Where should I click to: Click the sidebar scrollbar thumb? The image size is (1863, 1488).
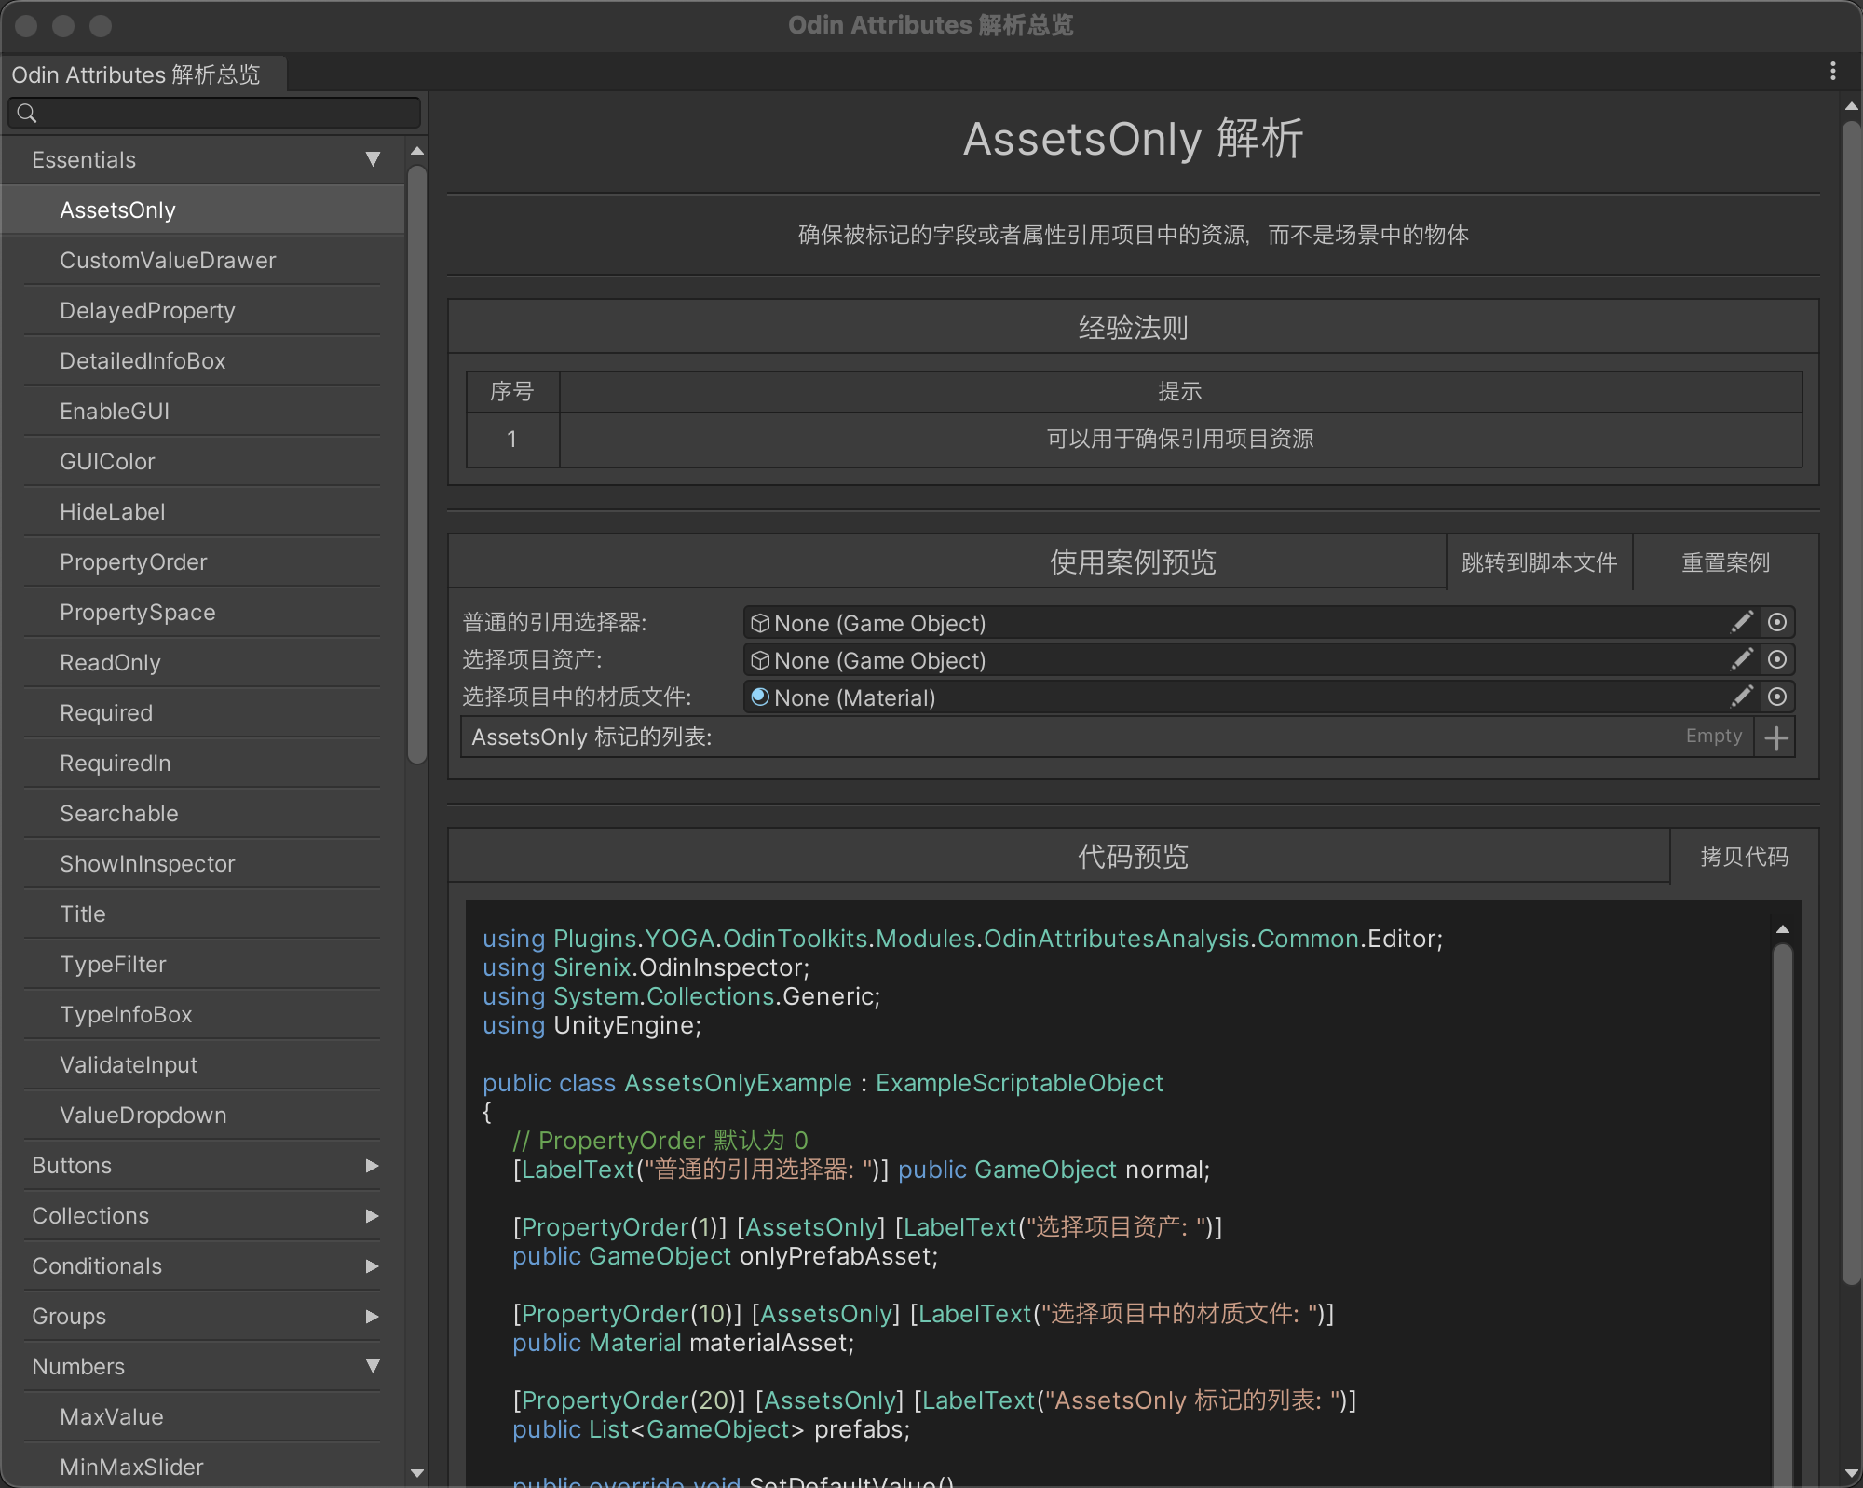[x=417, y=464]
